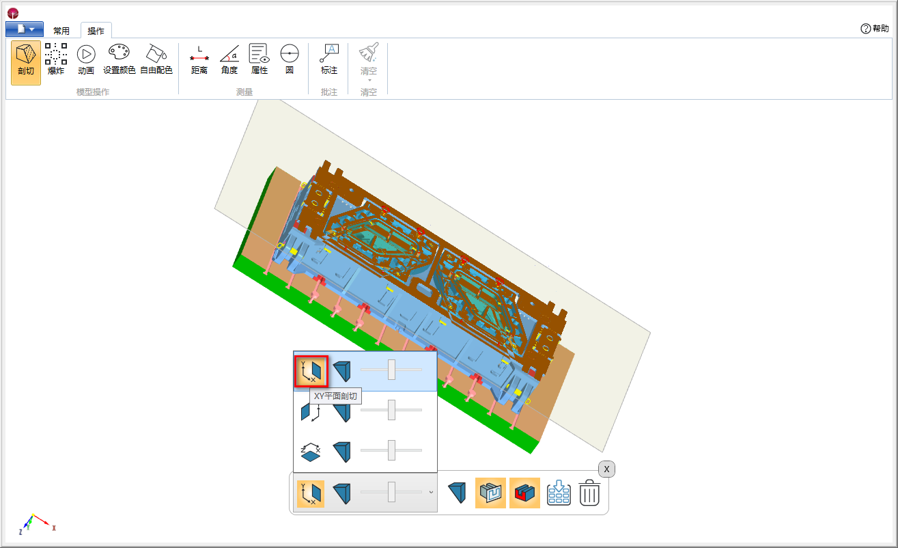Click the application logo icon in title bar
Image resolution: width=898 pixels, height=548 pixels.
click(13, 12)
